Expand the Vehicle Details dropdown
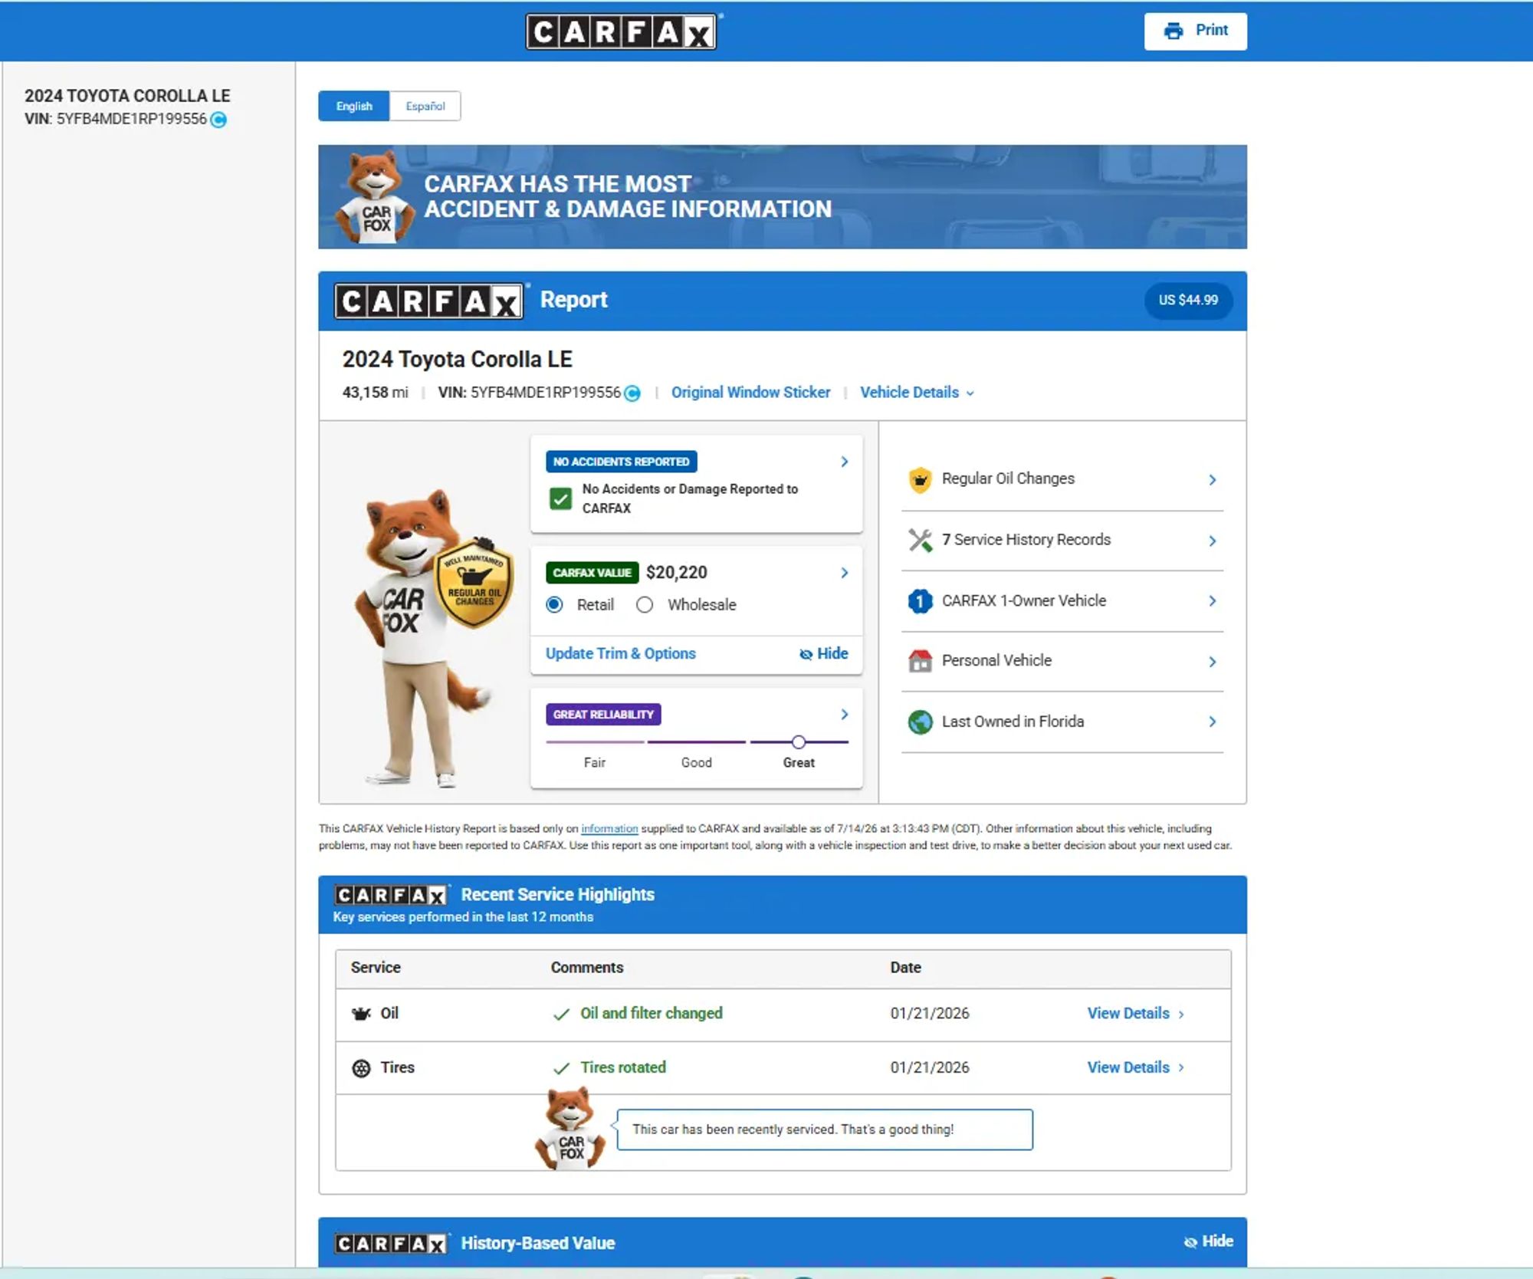 (917, 393)
